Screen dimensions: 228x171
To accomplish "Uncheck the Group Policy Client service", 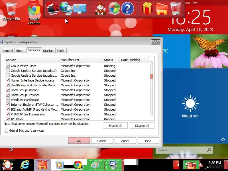I will (x=8, y=66).
